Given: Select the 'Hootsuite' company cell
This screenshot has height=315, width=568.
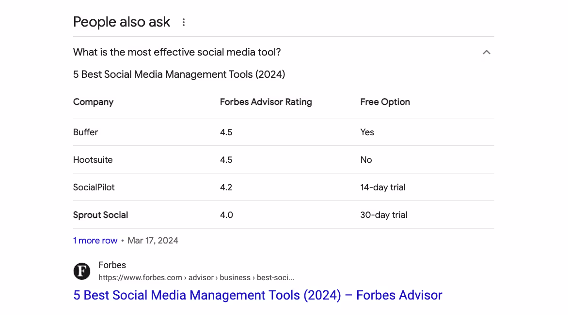Looking at the screenshot, I should coord(93,159).
